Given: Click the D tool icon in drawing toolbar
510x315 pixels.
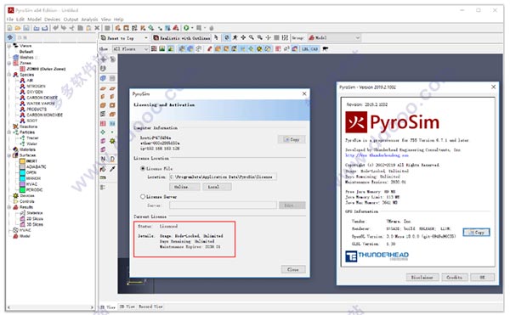Looking at the screenshot, I should tap(112, 159).
